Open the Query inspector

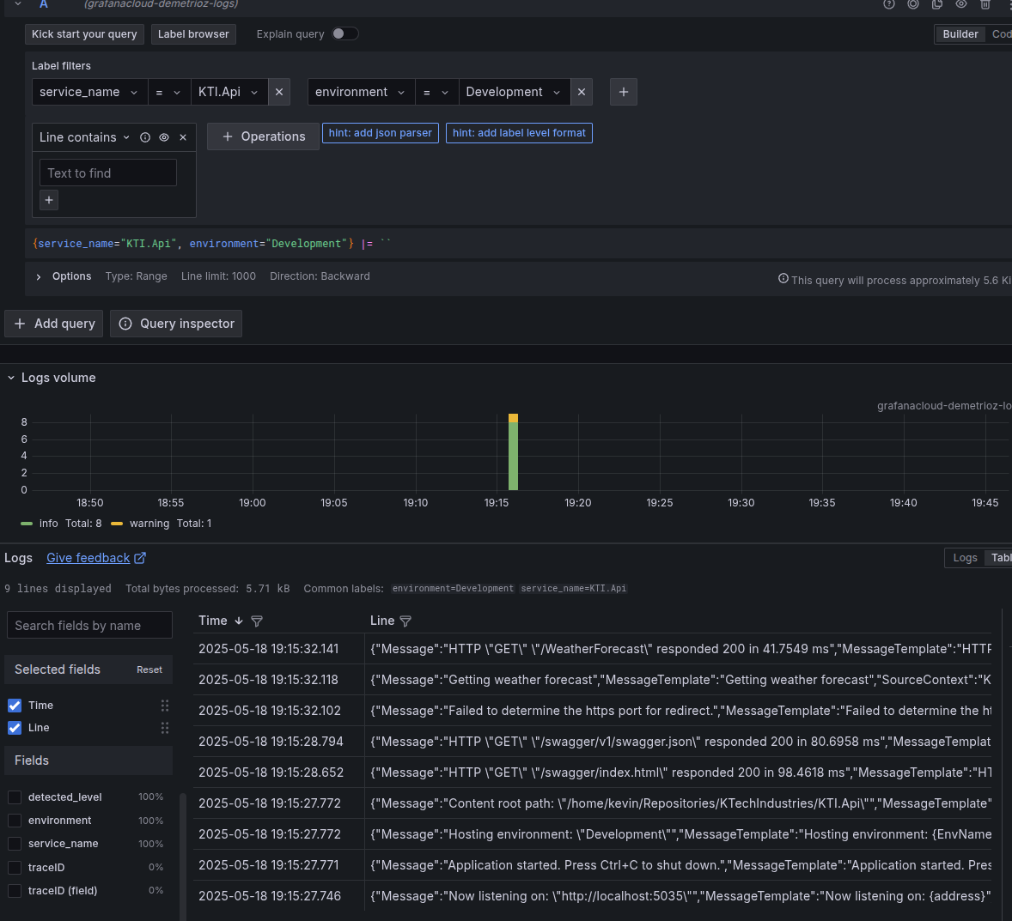click(176, 324)
